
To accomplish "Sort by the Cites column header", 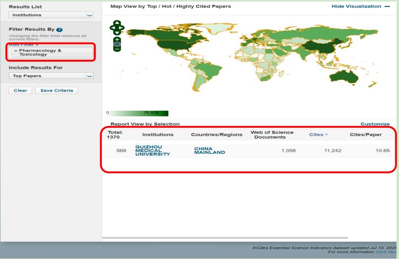I will 318,134.
